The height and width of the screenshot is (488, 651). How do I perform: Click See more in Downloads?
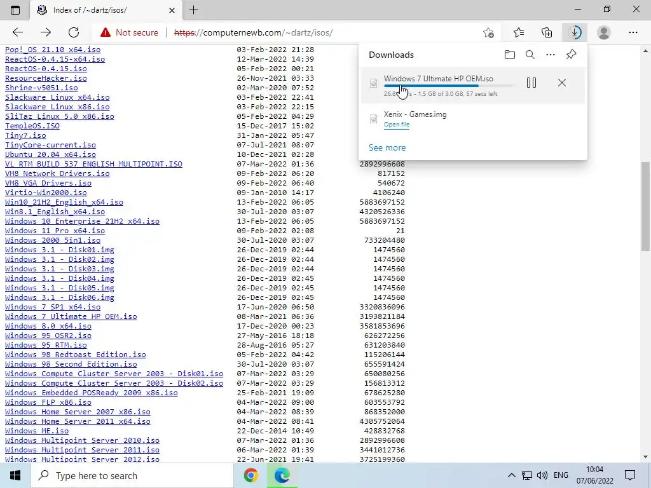coord(387,147)
